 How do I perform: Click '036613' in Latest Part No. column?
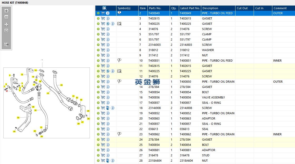[185, 129]
